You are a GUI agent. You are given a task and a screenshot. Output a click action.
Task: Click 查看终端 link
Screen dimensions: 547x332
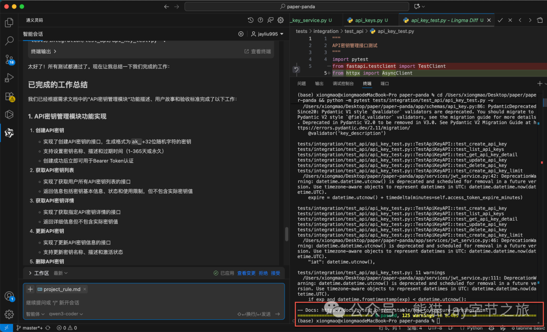click(x=258, y=51)
